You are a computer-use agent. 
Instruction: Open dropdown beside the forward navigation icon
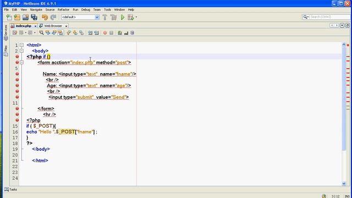(35, 33)
